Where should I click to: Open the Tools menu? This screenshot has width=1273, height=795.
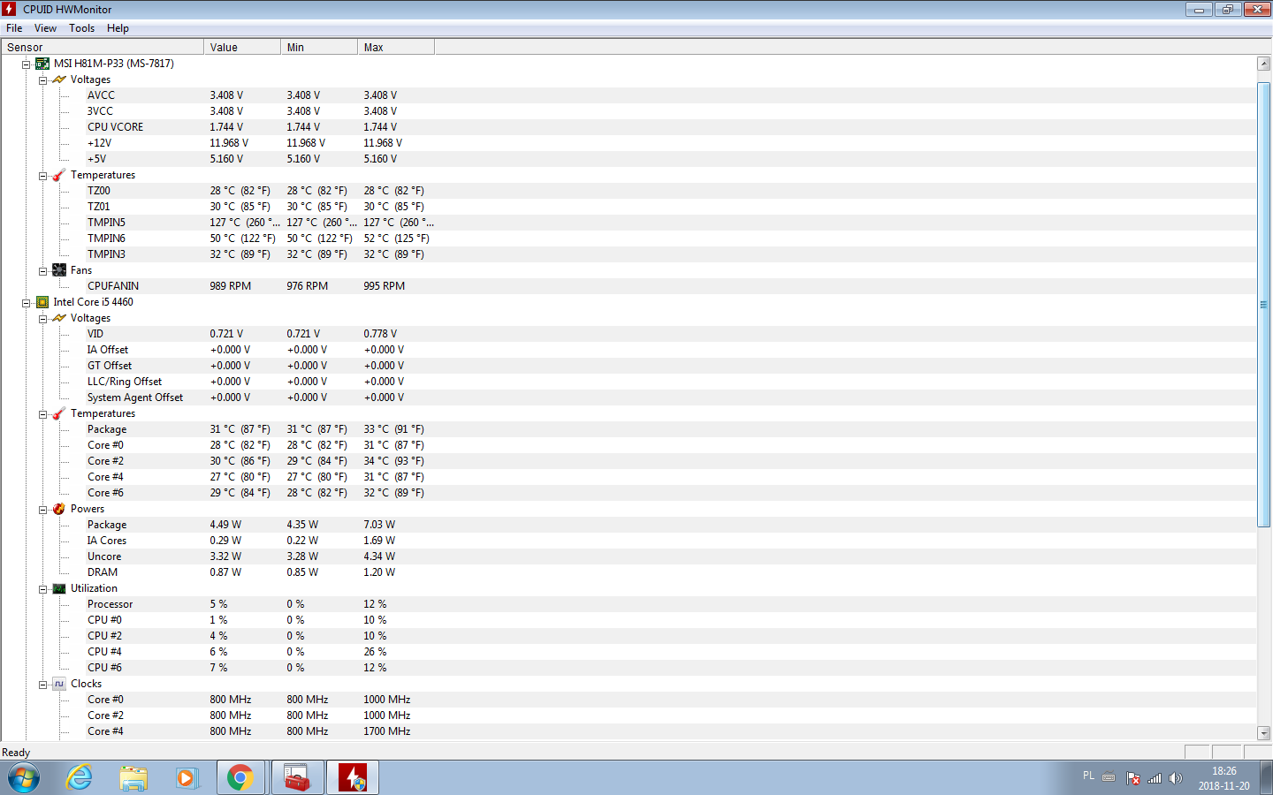pos(81,28)
